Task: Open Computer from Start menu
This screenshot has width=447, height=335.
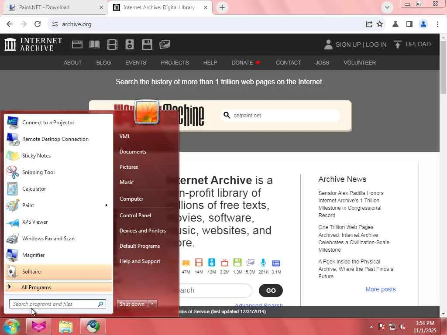Action: point(131,199)
